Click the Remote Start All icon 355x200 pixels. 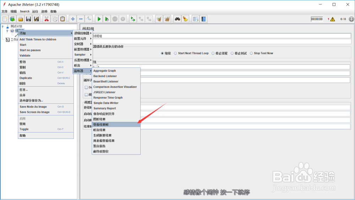click(x=133, y=19)
